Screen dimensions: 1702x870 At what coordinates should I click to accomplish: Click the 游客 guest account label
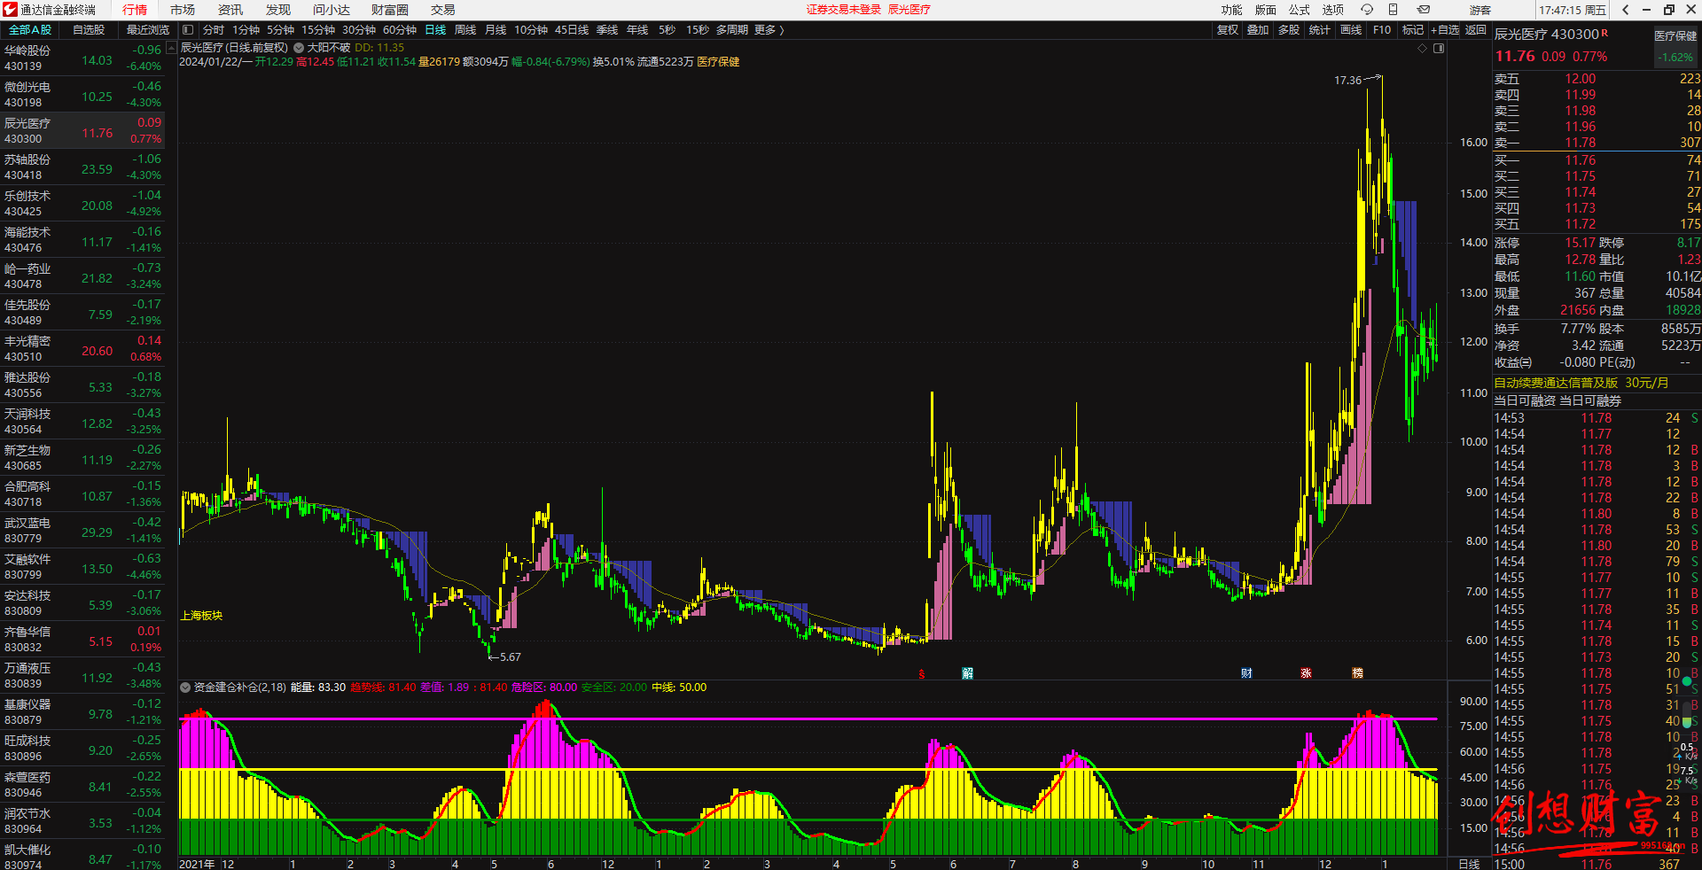1480,10
